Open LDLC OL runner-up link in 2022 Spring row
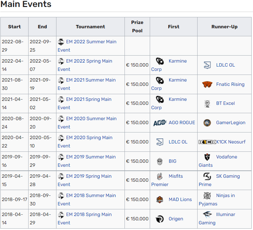This screenshot has height=230, width=253. (x=225, y=65)
